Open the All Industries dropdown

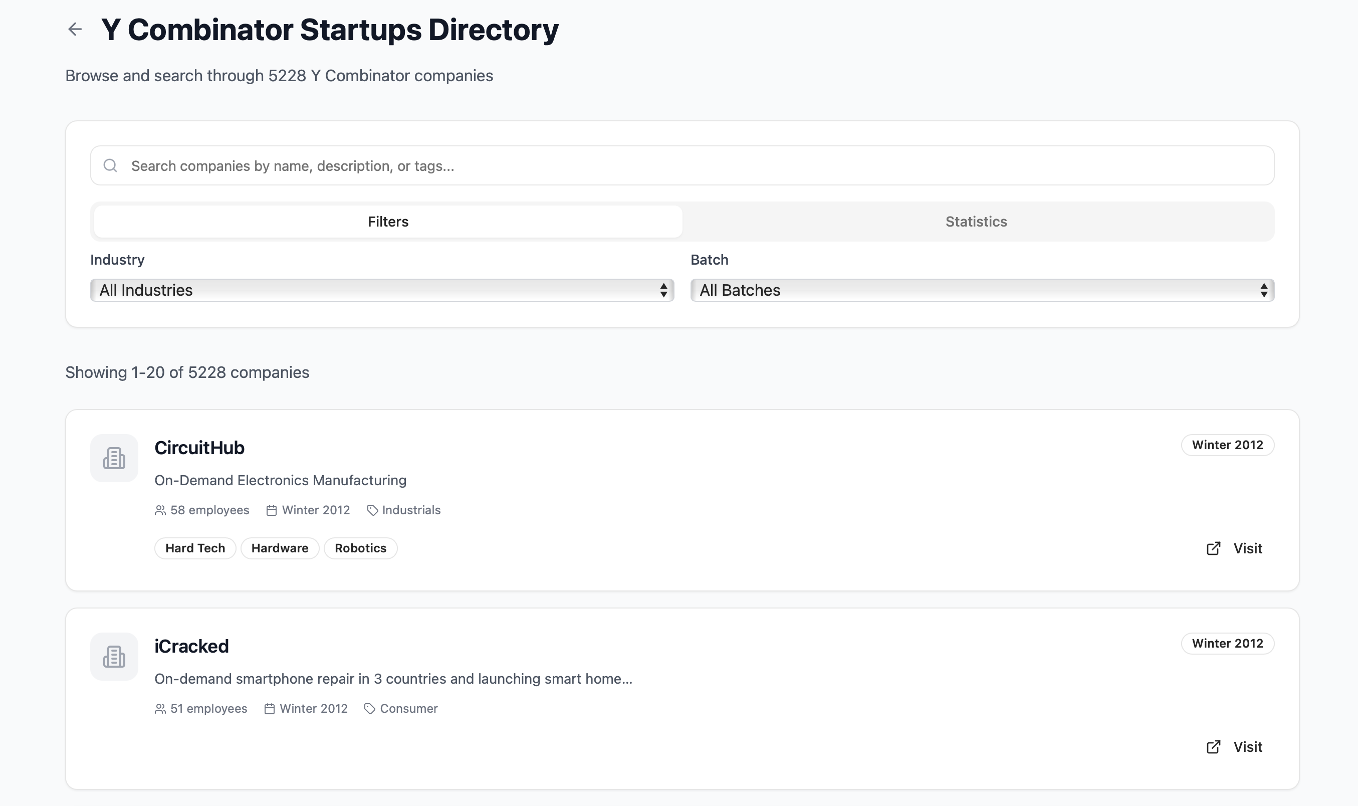(x=382, y=290)
